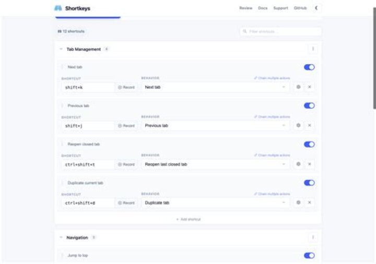Chain multiple actions for Previous tab
This screenshot has height=264, width=376.
pyautogui.click(x=272, y=117)
